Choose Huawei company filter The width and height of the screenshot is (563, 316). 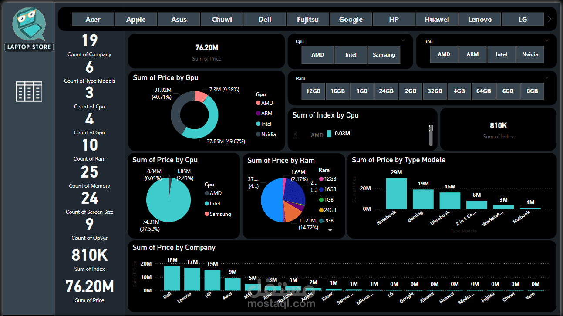437,19
